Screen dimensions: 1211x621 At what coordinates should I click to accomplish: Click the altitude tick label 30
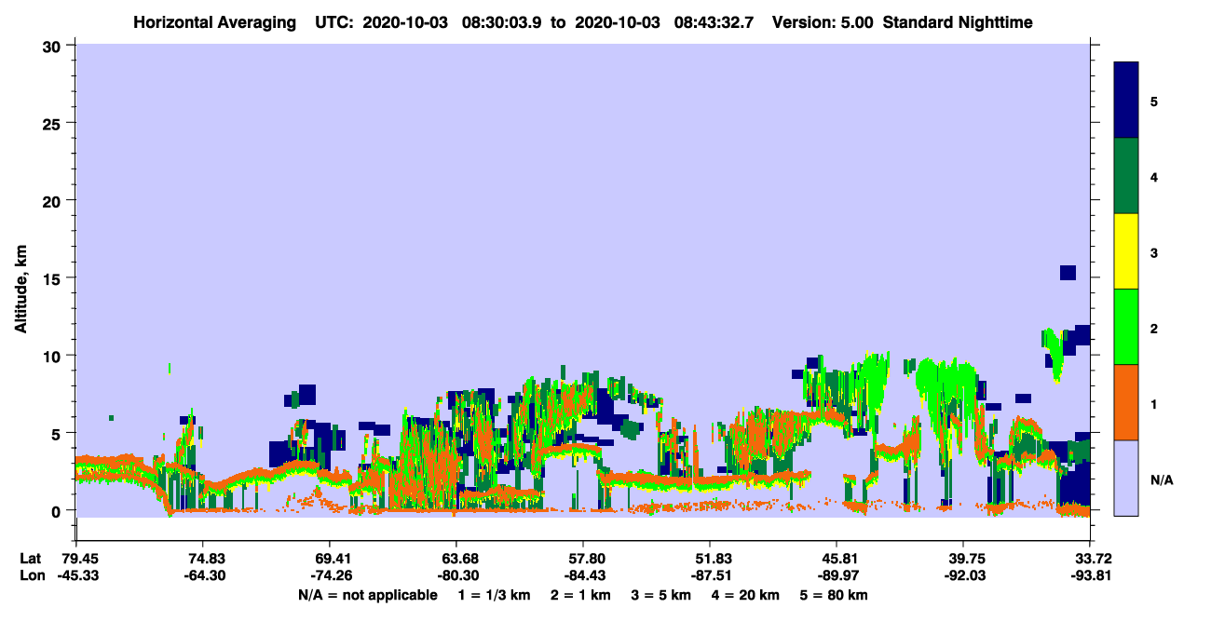pos(54,46)
